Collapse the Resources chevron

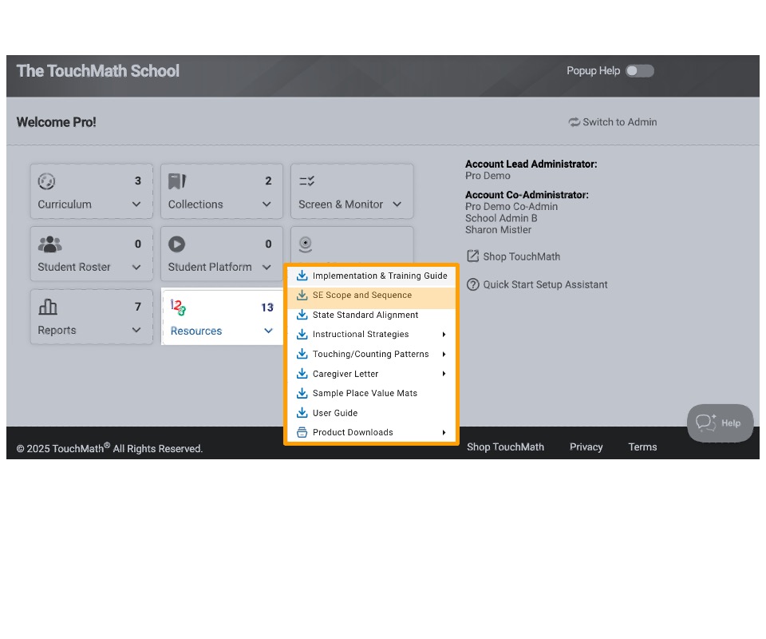268,331
